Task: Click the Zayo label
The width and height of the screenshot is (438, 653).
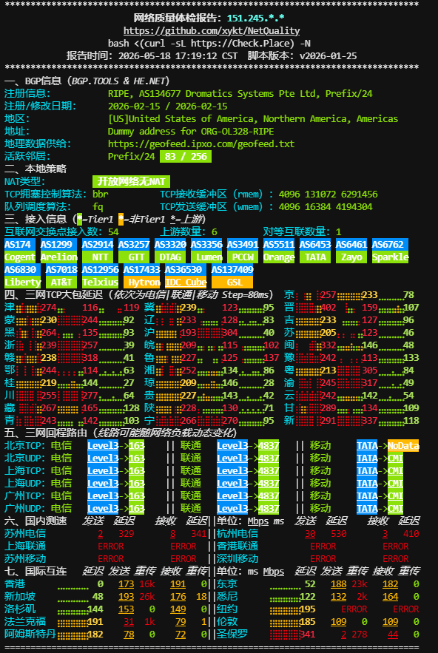Action: pyautogui.click(x=351, y=257)
